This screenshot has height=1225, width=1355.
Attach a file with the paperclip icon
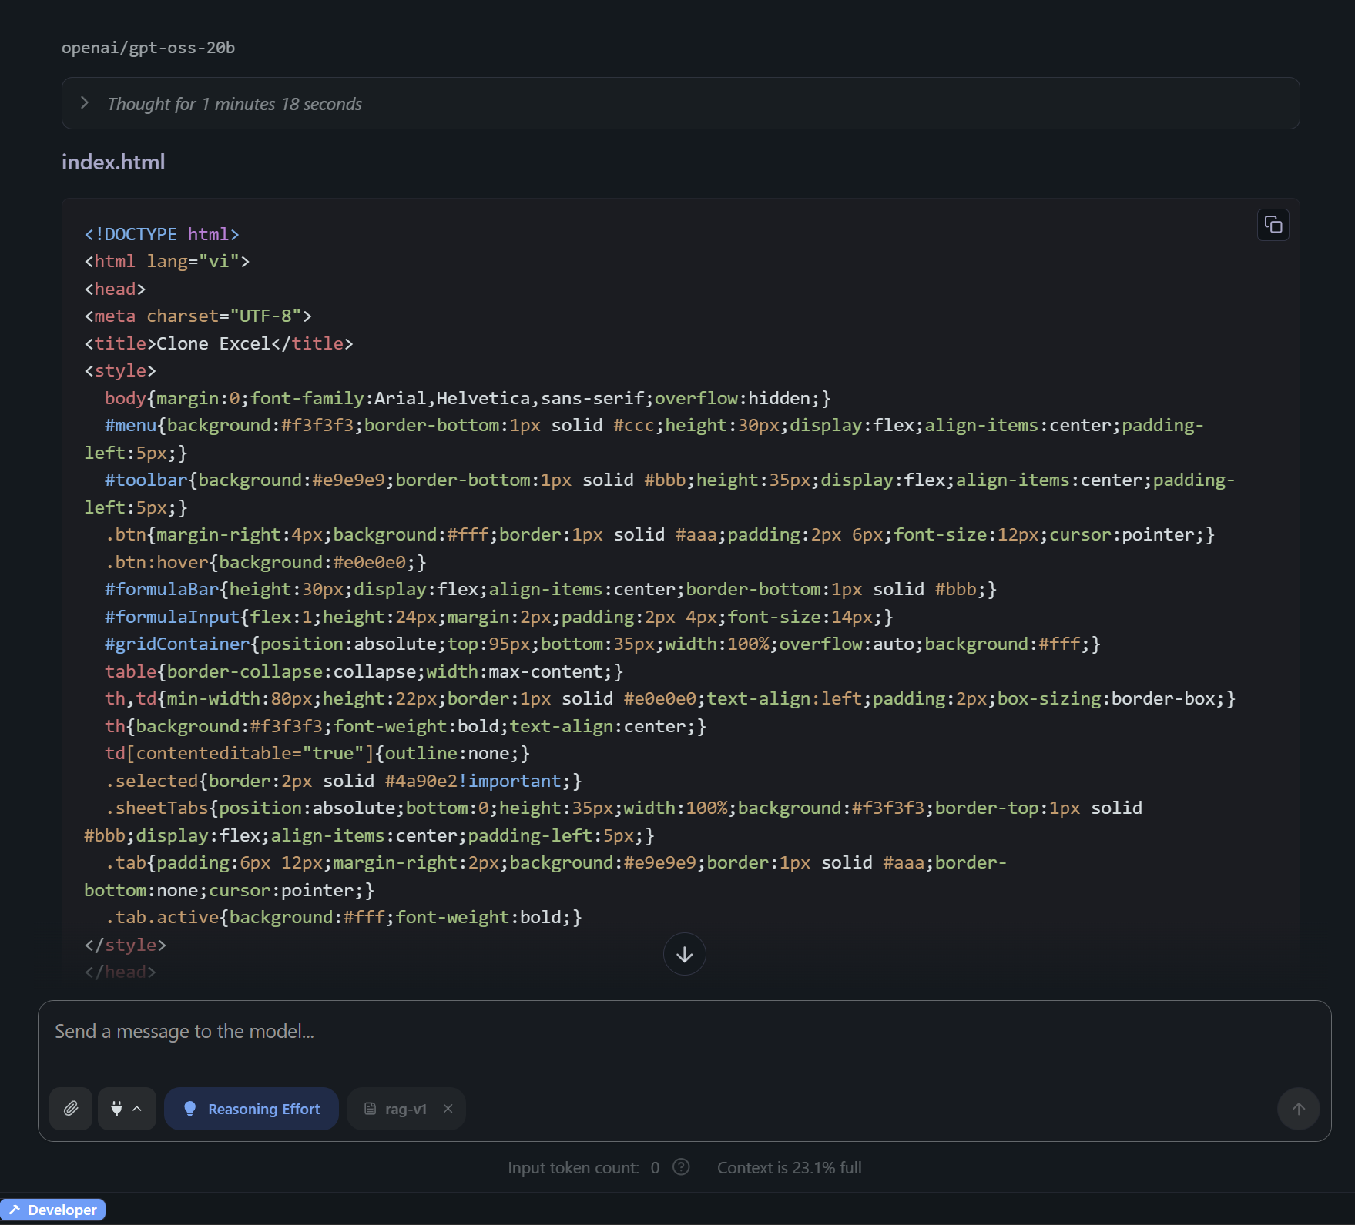[71, 1109]
